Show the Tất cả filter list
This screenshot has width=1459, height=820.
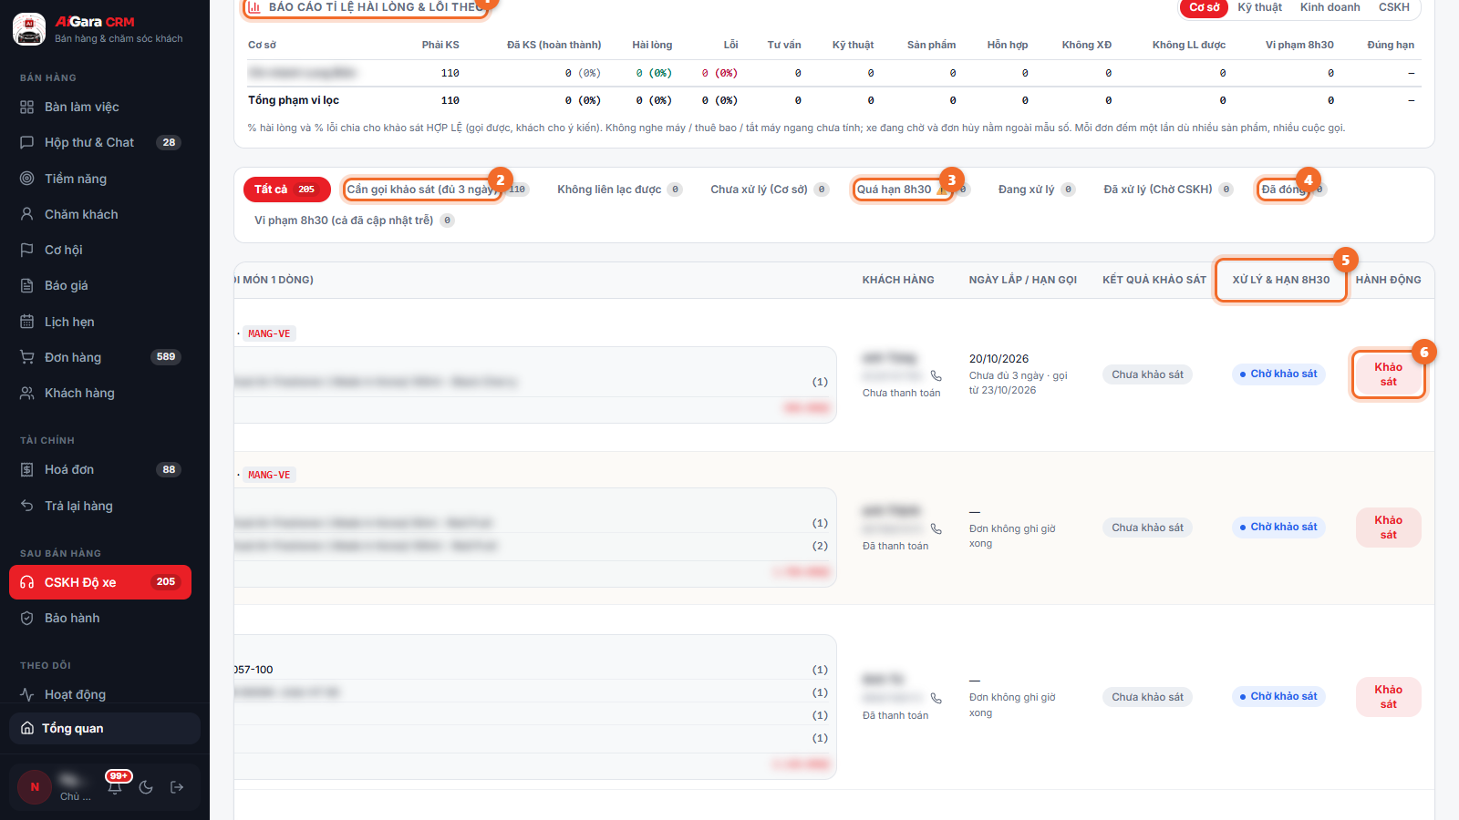[x=286, y=190]
